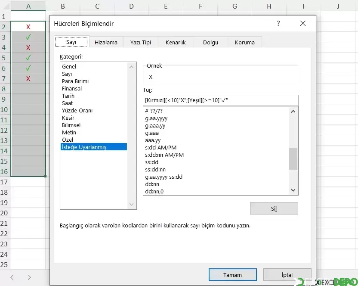Open the Sayı tab
Image resolution: width=358 pixels, height=286 pixels.
tap(71, 42)
